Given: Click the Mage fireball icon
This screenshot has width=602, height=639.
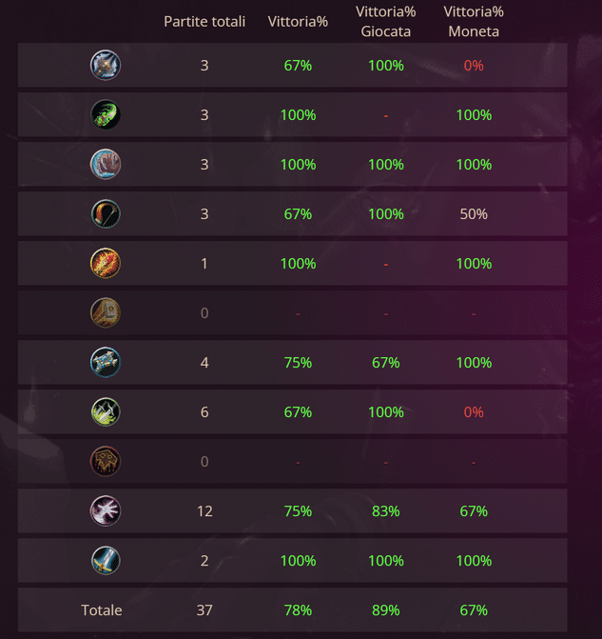Looking at the screenshot, I should coord(105,264).
